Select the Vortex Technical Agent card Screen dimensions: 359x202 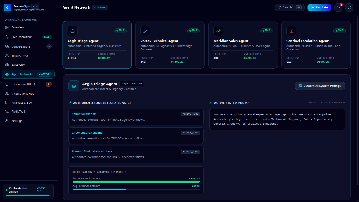170,45
